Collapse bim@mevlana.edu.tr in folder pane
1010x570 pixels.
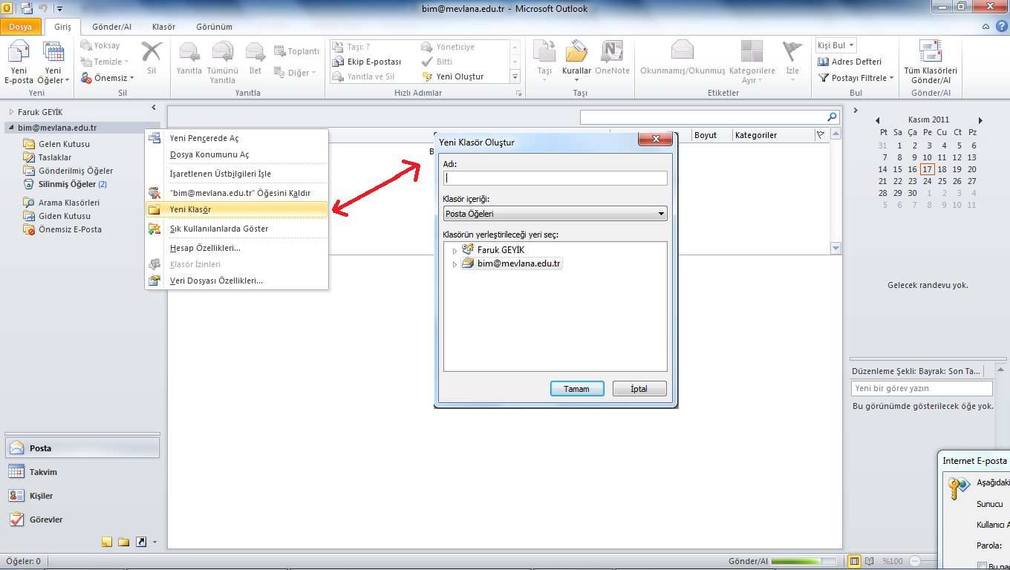pyautogui.click(x=11, y=128)
